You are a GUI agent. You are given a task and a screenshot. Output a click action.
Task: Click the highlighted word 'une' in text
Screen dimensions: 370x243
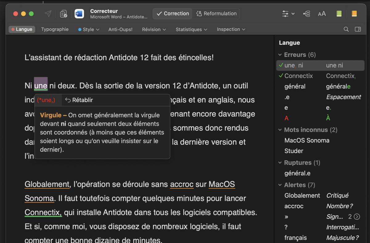coord(41,85)
